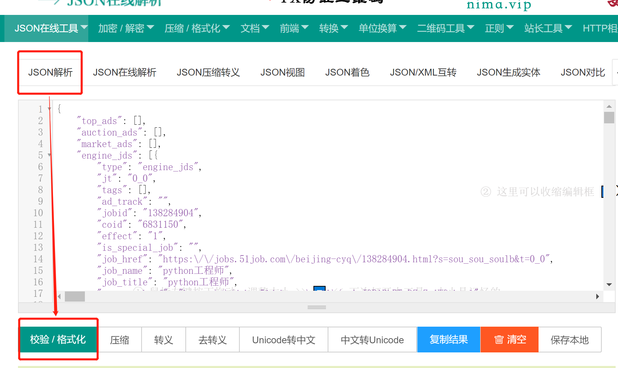This screenshot has width=618, height=368.
Task: Click the editor vertical scrollbar down arrow
Action: click(609, 285)
